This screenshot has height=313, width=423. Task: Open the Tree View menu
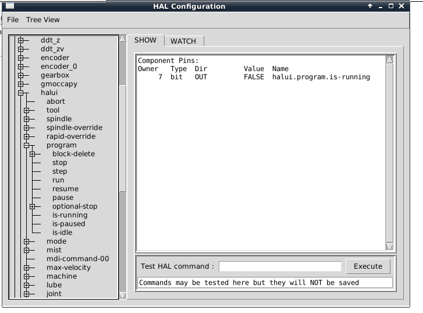[x=42, y=20]
